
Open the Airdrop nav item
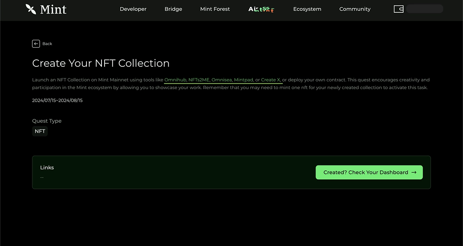coord(262,9)
